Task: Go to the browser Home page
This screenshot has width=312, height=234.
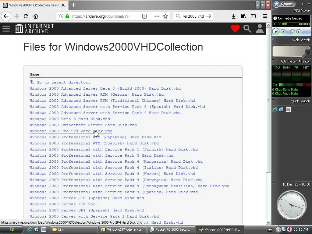Action: pos(36,16)
